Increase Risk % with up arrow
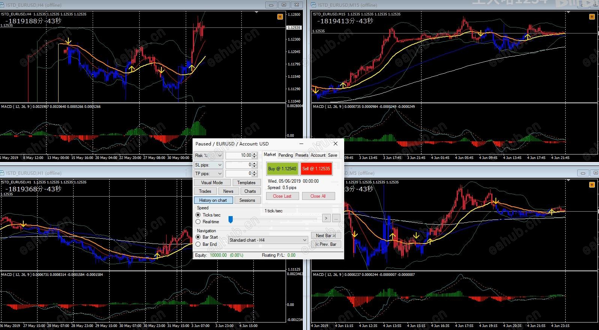This screenshot has height=330, width=599. (x=255, y=154)
